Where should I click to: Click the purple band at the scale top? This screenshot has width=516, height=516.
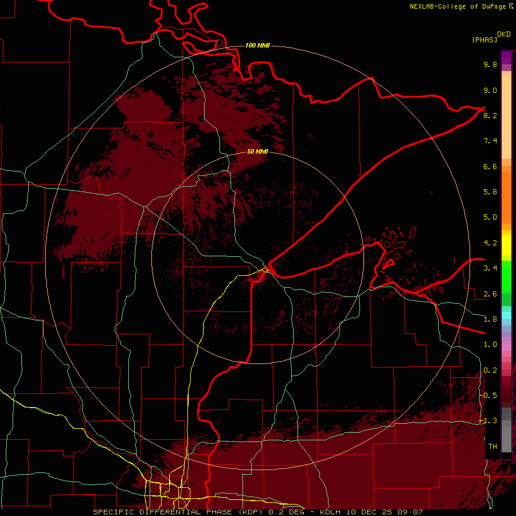coord(506,57)
